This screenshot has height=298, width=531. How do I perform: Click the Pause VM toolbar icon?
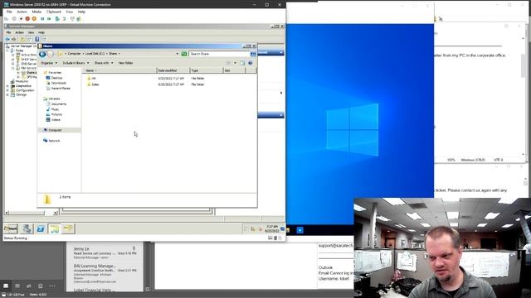coord(42,19)
